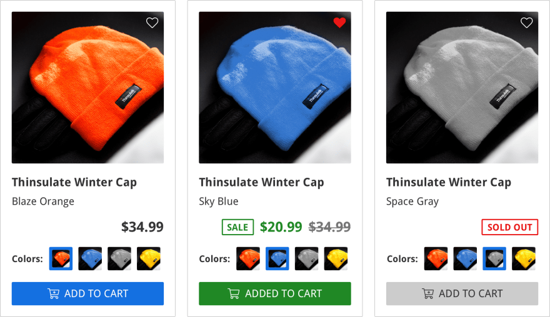Unfavorite the Sky Blue cap's red heart
This screenshot has width=550, height=317.
(339, 22)
